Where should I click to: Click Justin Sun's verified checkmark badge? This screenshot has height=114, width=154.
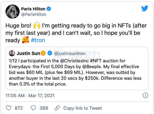click(x=50, y=53)
